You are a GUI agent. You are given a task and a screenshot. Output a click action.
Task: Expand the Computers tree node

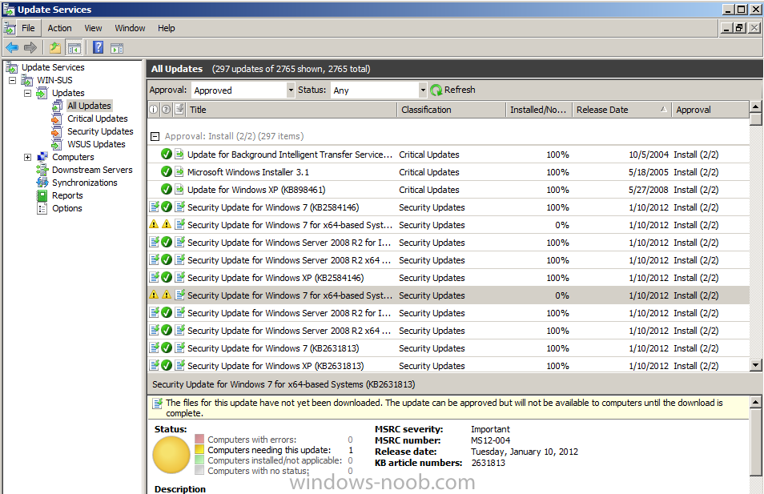[28, 158]
